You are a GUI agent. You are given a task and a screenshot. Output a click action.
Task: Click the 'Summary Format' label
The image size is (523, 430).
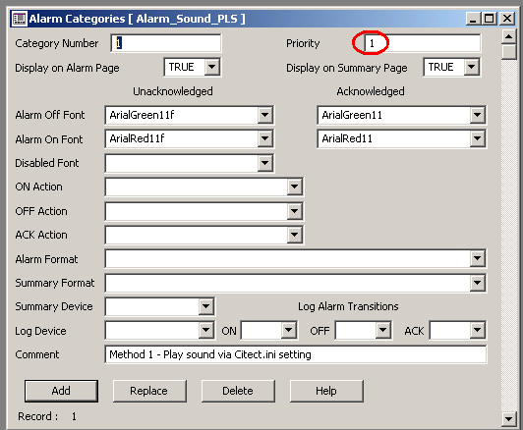tap(55, 283)
